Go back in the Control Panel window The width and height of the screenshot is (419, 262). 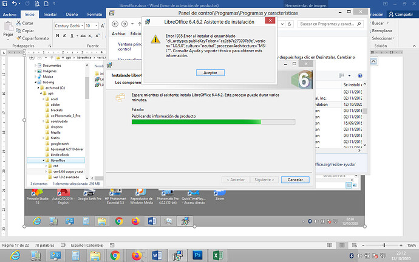point(115,24)
